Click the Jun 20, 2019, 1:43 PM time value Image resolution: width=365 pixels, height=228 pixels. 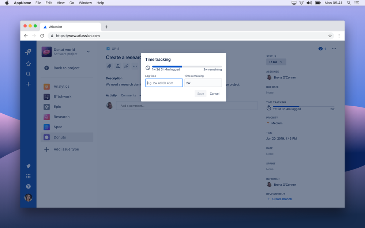click(x=282, y=138)
